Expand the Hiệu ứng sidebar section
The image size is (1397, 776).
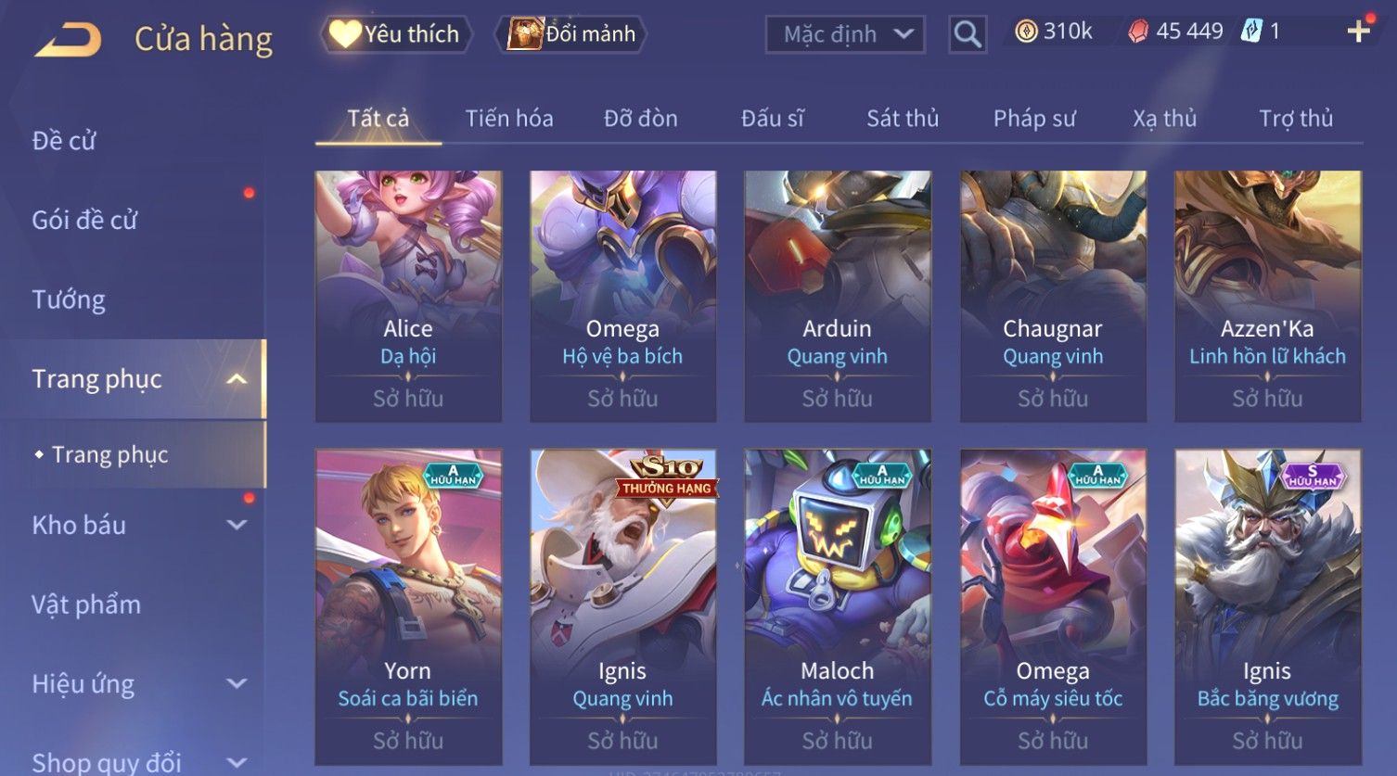point(237,684)
